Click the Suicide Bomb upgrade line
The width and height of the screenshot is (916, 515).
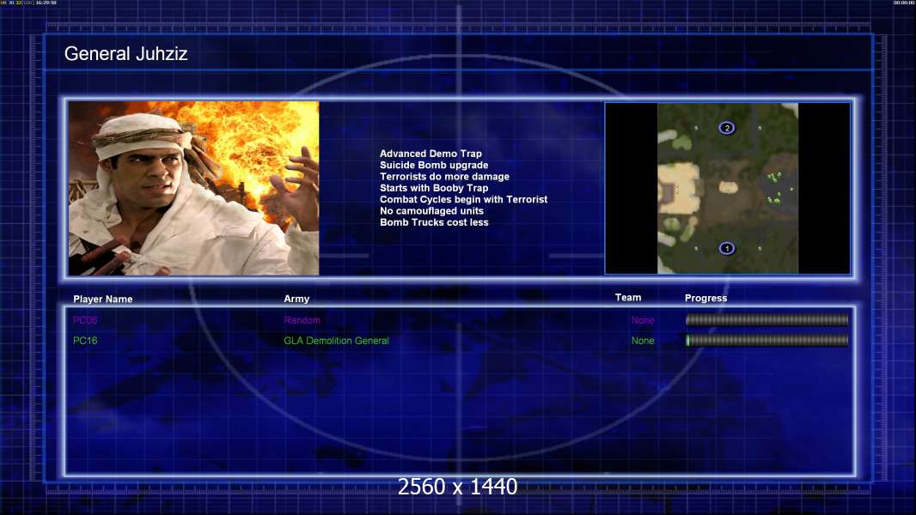click(434, 165)
